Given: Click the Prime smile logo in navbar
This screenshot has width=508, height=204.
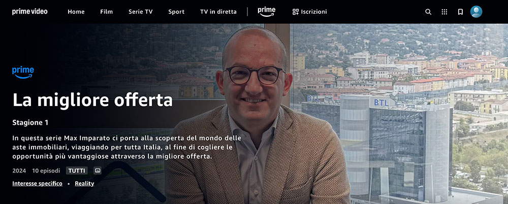Looking at the screenshot, I should coord(266,12).
